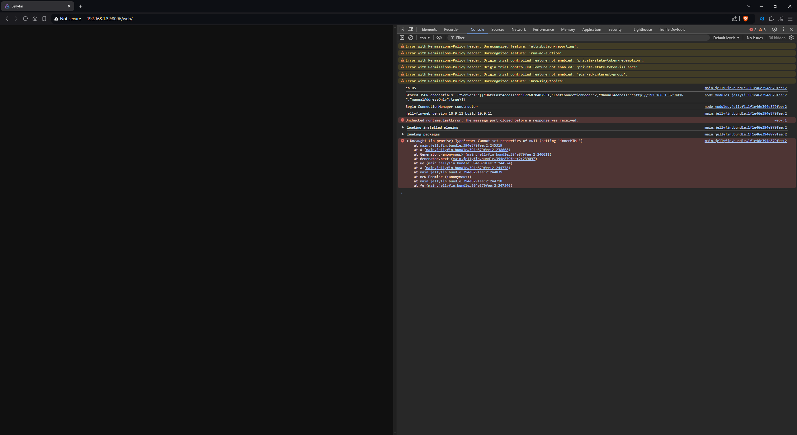797x435 pixels.
Task: Bookmark this page with the bookmark icon
Action: tap(44, 19)
